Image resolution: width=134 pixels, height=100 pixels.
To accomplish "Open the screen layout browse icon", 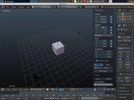I will (x=33, y=7).
